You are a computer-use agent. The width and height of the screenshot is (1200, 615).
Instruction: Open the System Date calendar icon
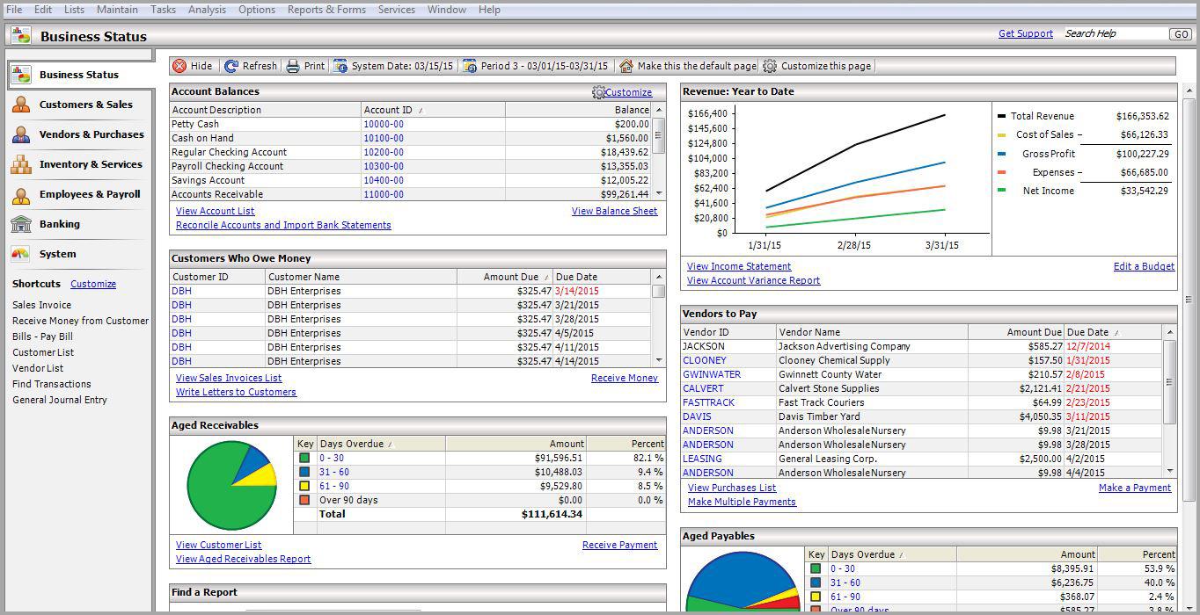(x=340, y=66)
